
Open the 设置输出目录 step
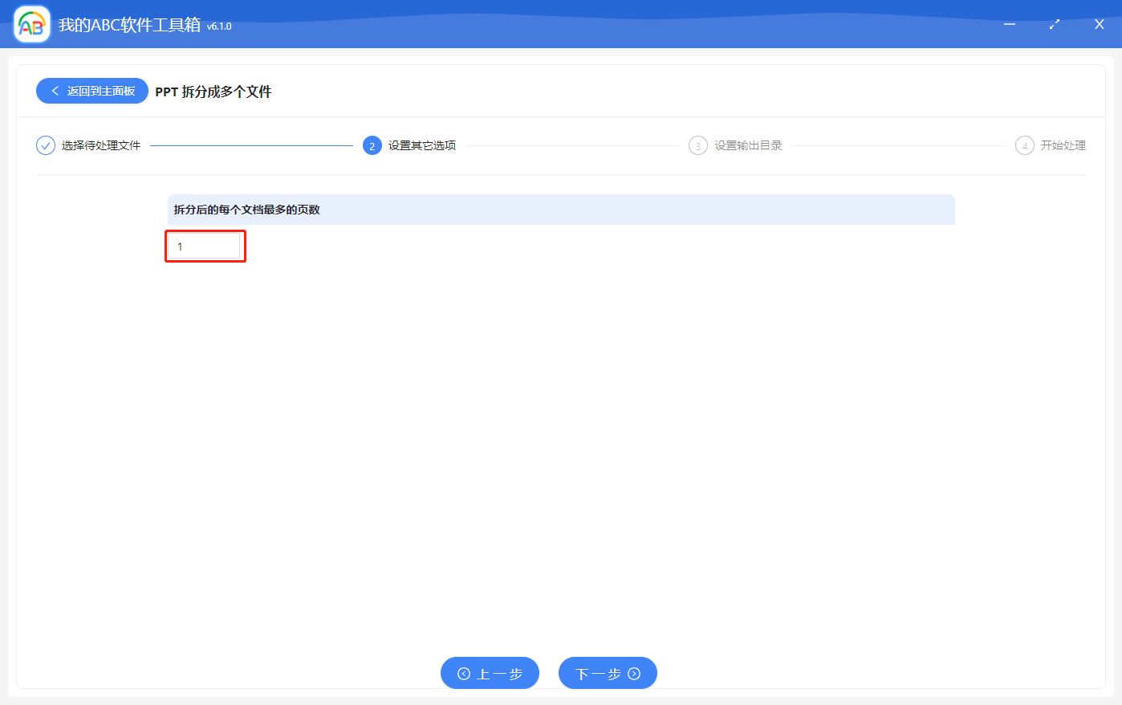click(748, 145)
